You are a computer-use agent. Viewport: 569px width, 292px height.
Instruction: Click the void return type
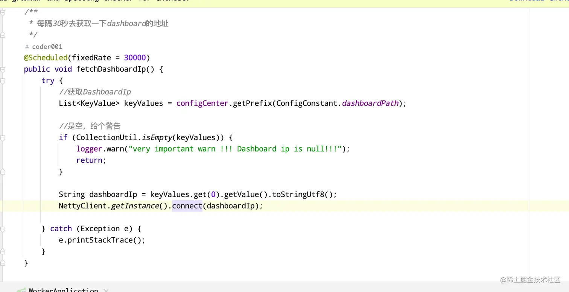63,69
